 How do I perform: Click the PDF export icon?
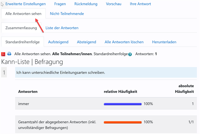[3, 54]
